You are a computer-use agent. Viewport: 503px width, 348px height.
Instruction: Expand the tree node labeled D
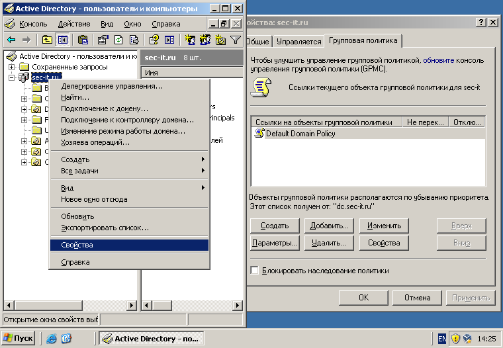click(24, 109)
